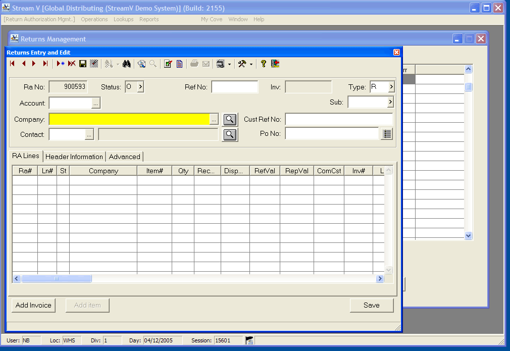510x351 pixels.
Task: Click into the yellow Company field
Action: [129, 119]
